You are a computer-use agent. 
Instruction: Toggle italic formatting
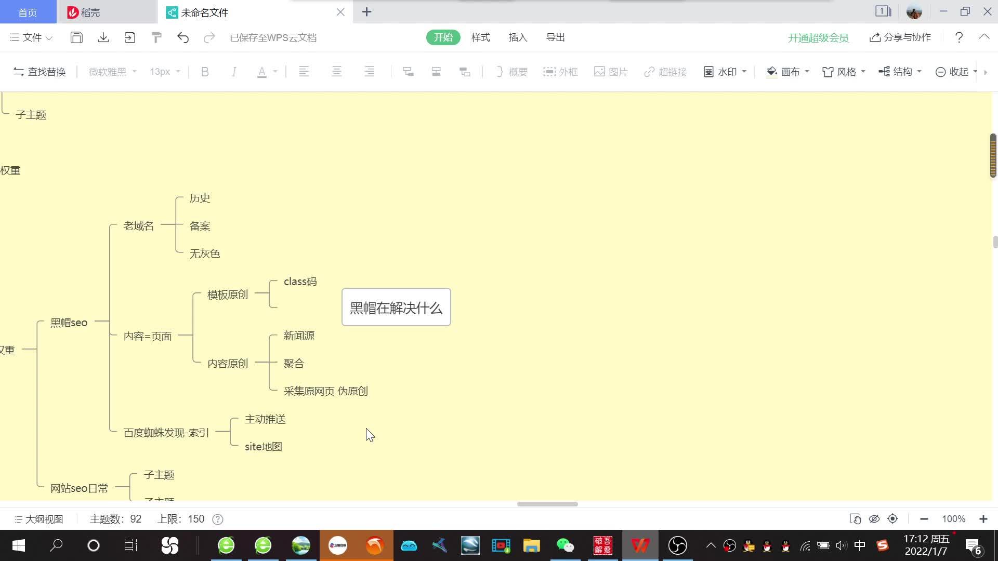click(x=234, y=72)
